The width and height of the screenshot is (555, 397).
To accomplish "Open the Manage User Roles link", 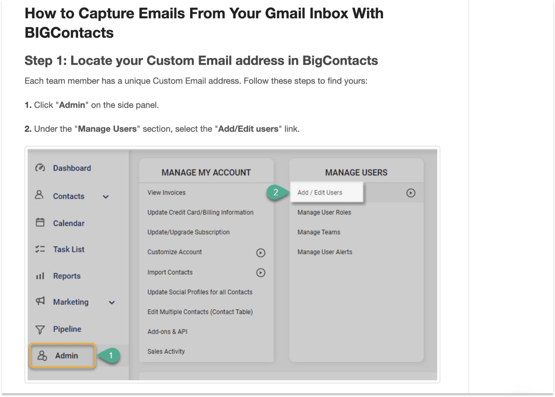I will click(x=324, y=212).
